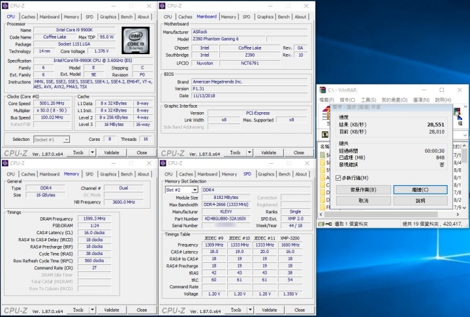Screen dimensions: 470x317
Task: Click the right arrow of WinRAR's horizontal scrollbar
Action: click(x=458, y=215)
